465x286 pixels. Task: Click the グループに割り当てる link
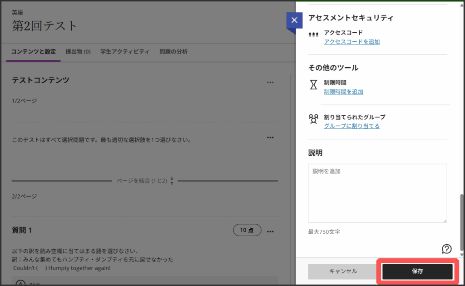(x=352, y=126)
